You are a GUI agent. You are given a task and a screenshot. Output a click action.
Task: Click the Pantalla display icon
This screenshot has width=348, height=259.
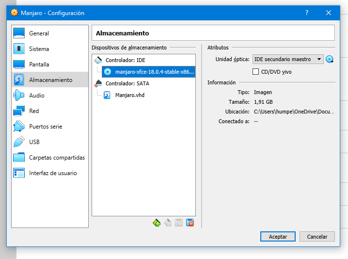click(19, 65)
